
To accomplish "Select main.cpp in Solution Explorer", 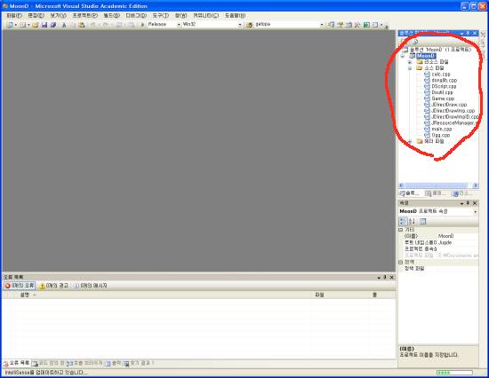I will pyautogui.click(x=442, y=129).
